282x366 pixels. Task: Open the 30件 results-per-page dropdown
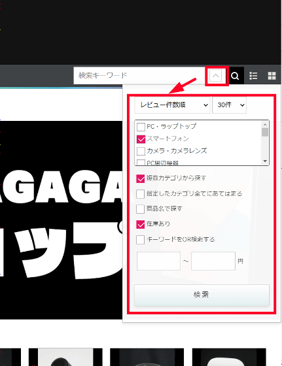point(229,105)
